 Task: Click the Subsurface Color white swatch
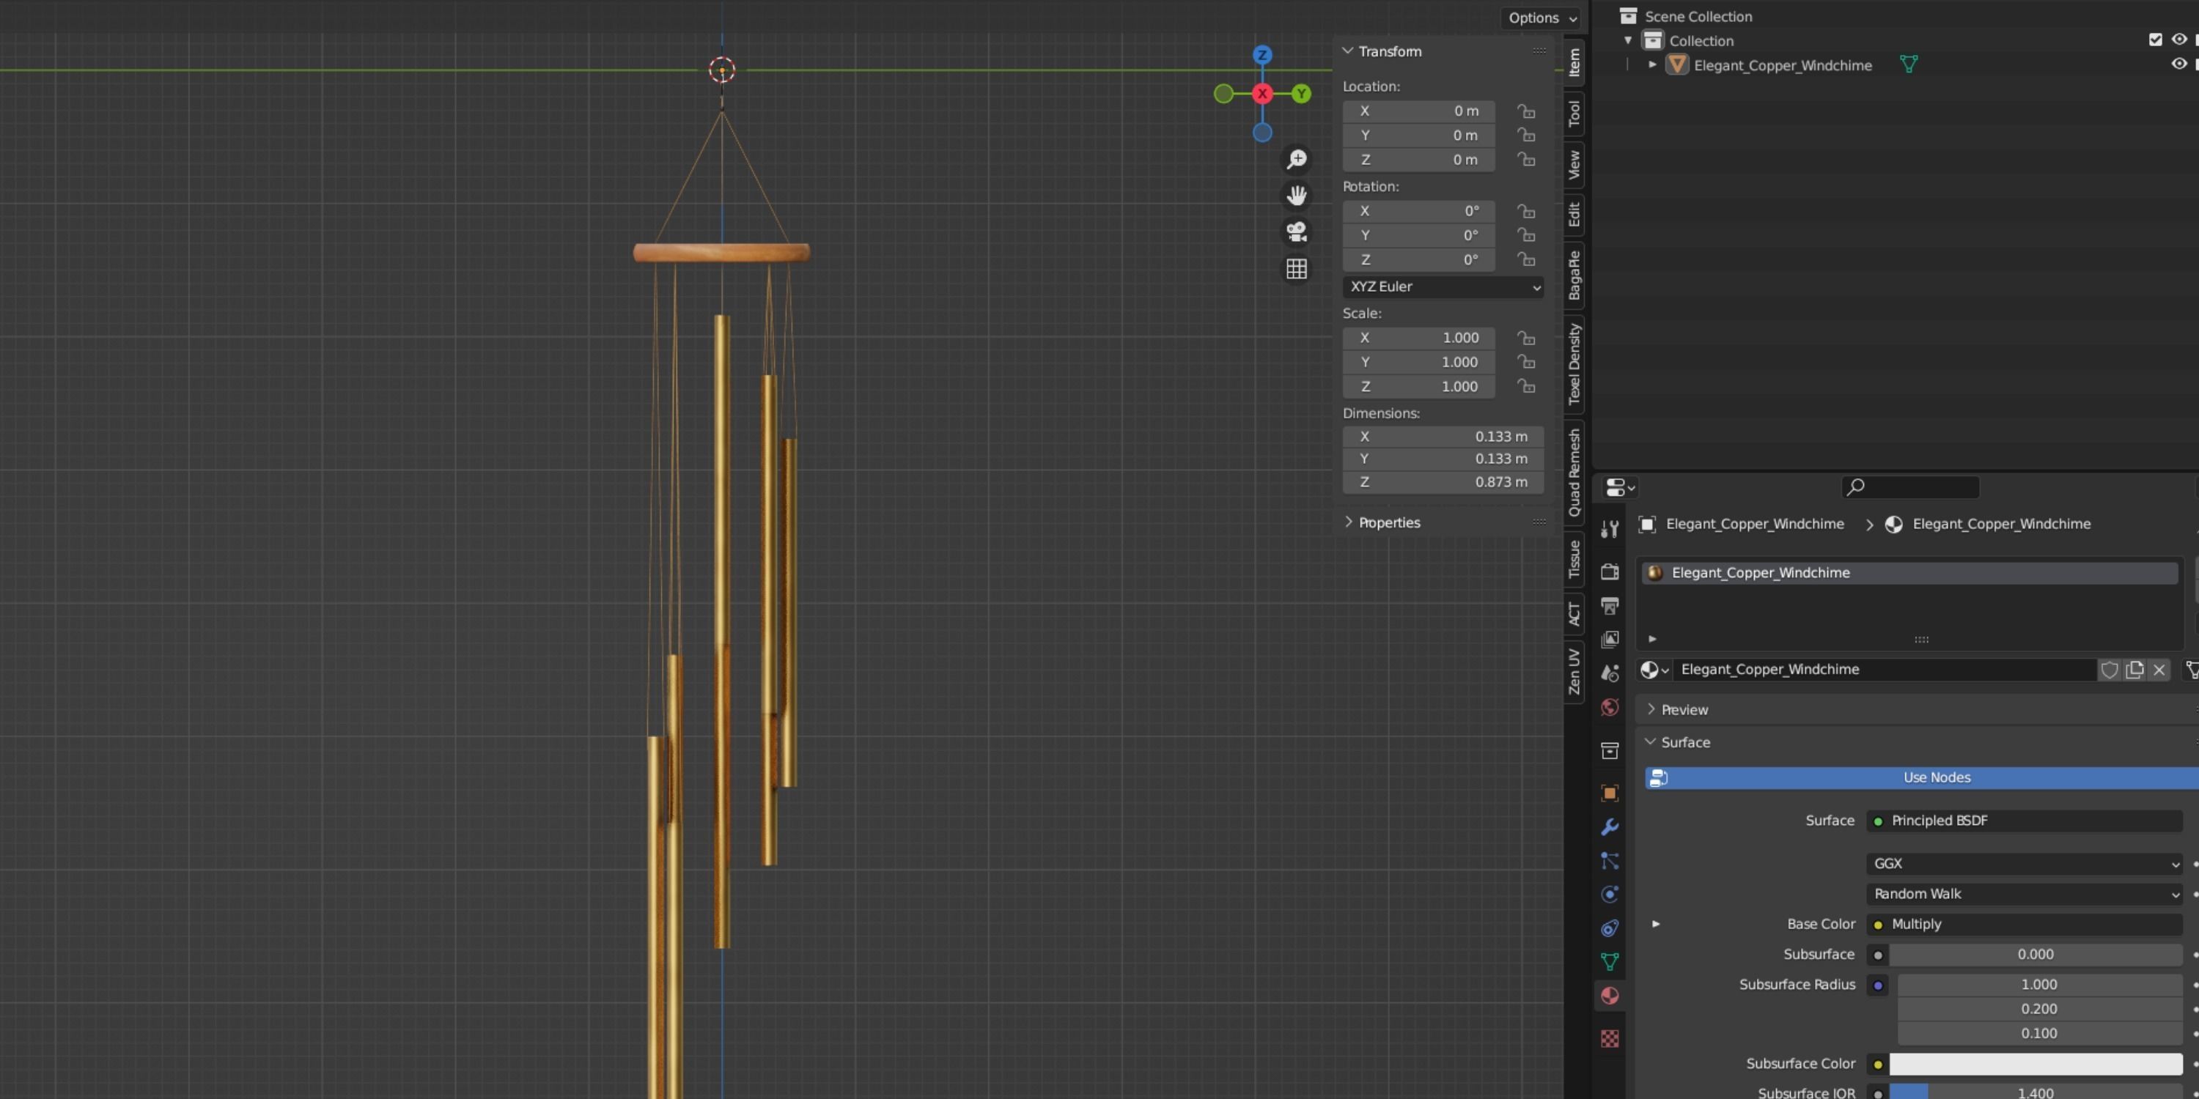click(x=2035, y=1063)
